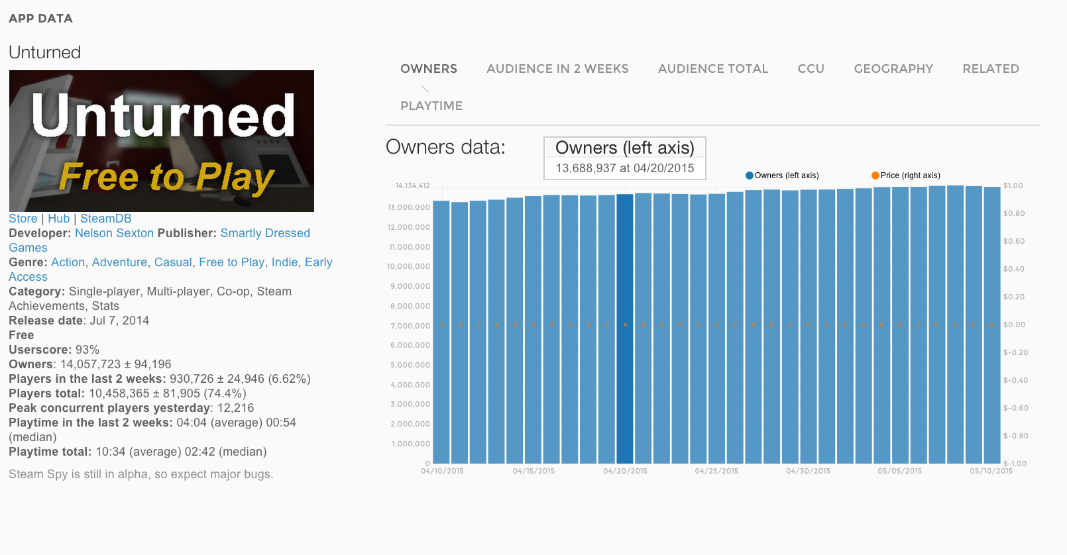Toggle the Owners (left axis) legend marker
This screenshot has width=1067, height=555.
tap(750, 176)
